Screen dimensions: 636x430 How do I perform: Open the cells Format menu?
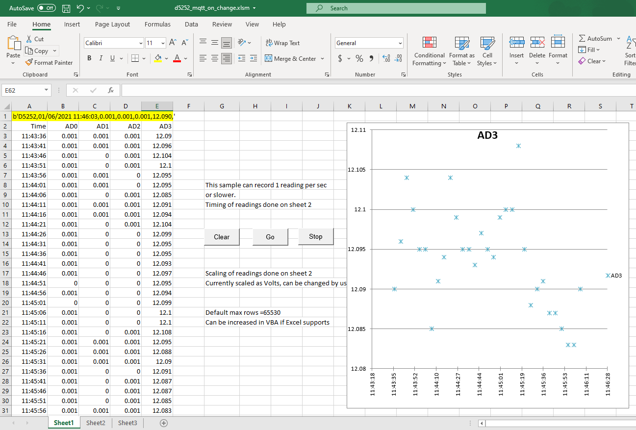558,51
